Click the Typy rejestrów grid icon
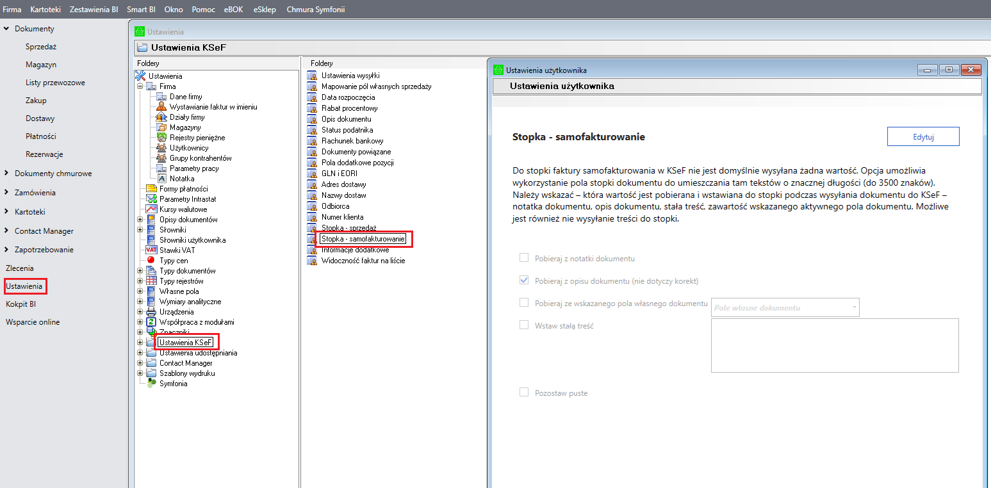Screen dimensions: 991x488 tap(151, 281)
